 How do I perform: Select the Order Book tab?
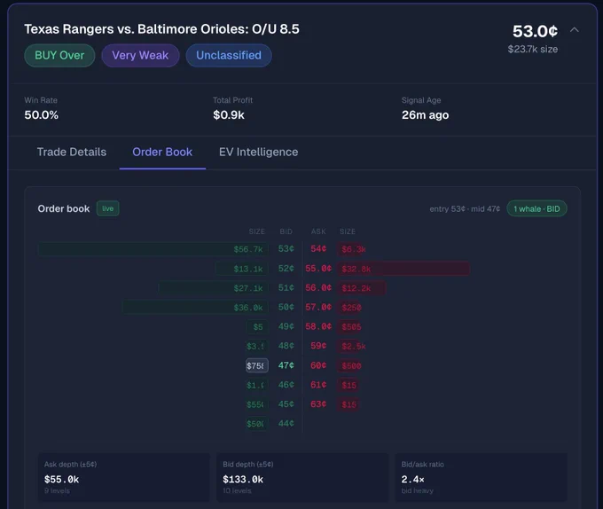[x=162, y=152]
